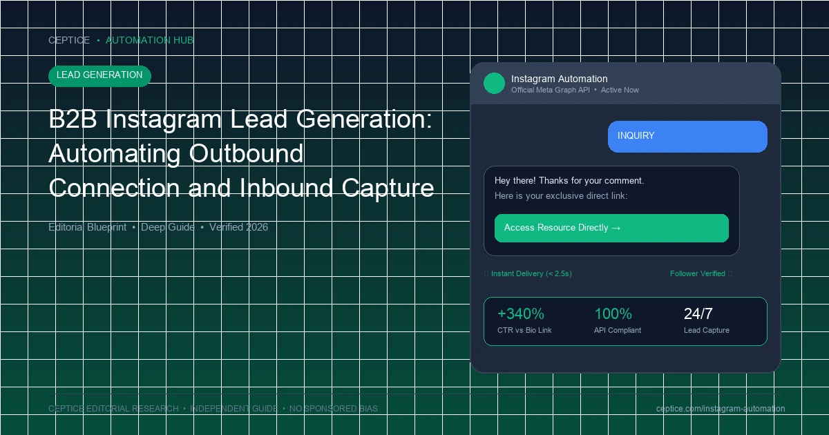829x435 pixels.
Task: Click CEPTICE EDITORIAL RESEARCH footer text
Action: pos(113,409)
